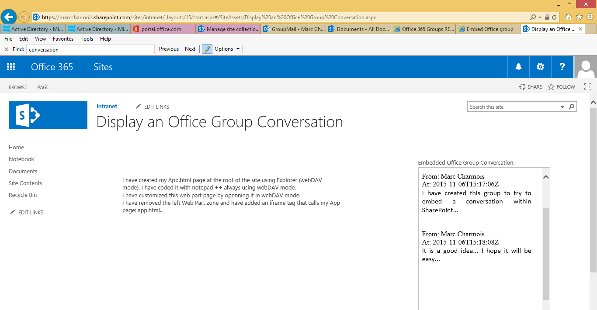597x310 pixels.
Task: Switch to Documents - All Doc tab
Action: pyautogui.click(x=358, y=29)
